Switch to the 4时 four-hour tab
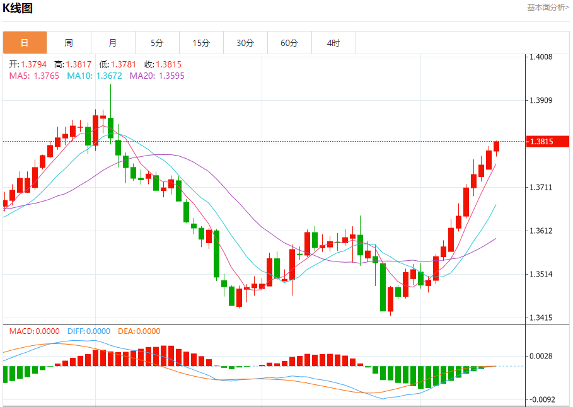 (333, 43)
